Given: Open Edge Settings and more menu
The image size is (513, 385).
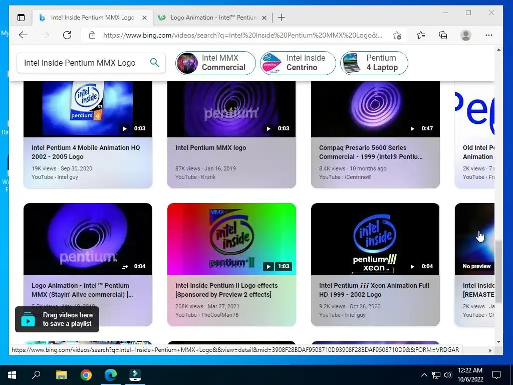Looking at the screenshot, I should [x=489, y=35].
